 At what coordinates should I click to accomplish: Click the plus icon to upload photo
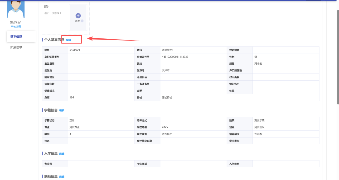[78, 16]
